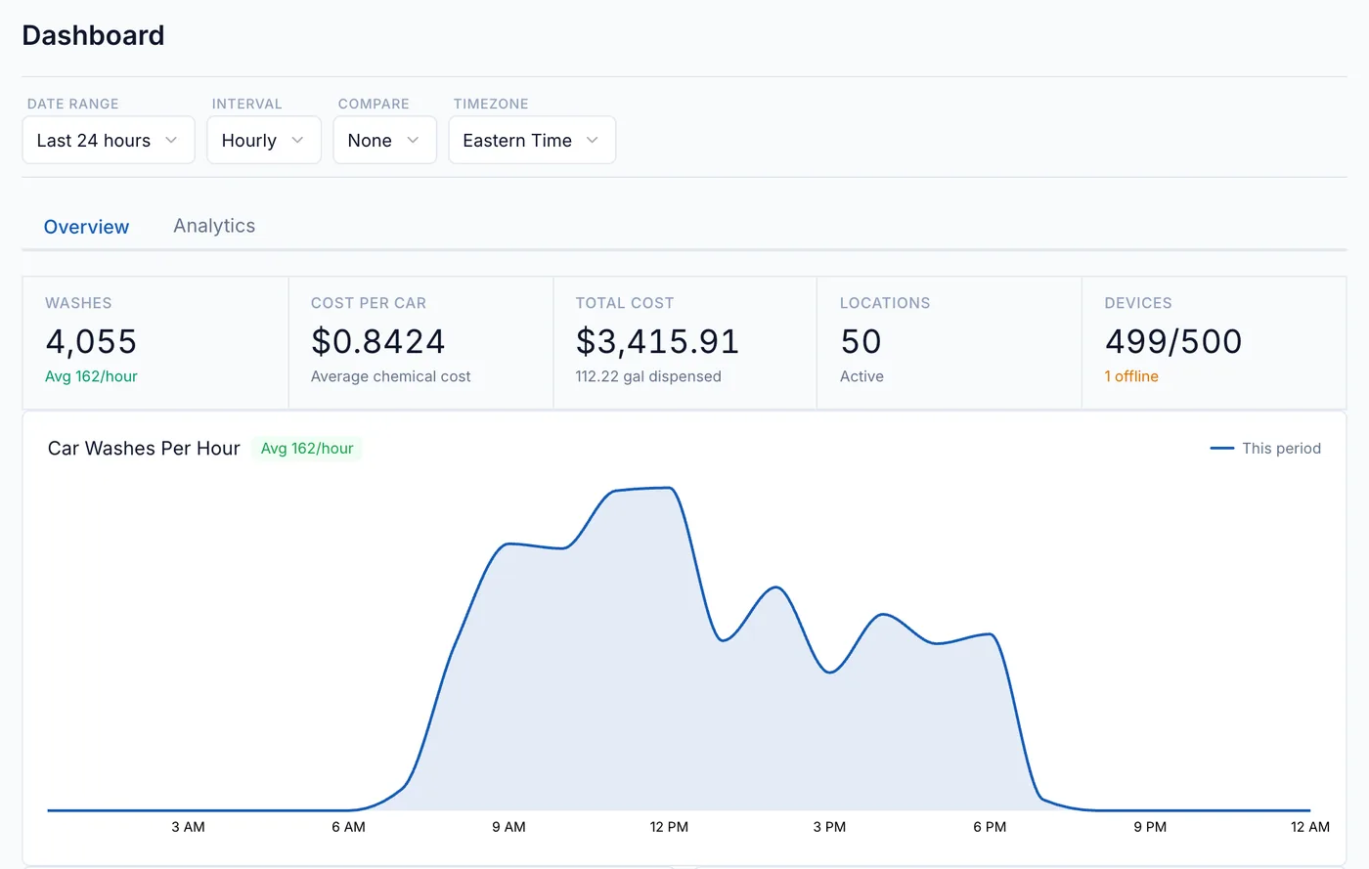The image size is (1369, 869).
Task: Click the Dashboard page heading
Action: click(93, 35)
